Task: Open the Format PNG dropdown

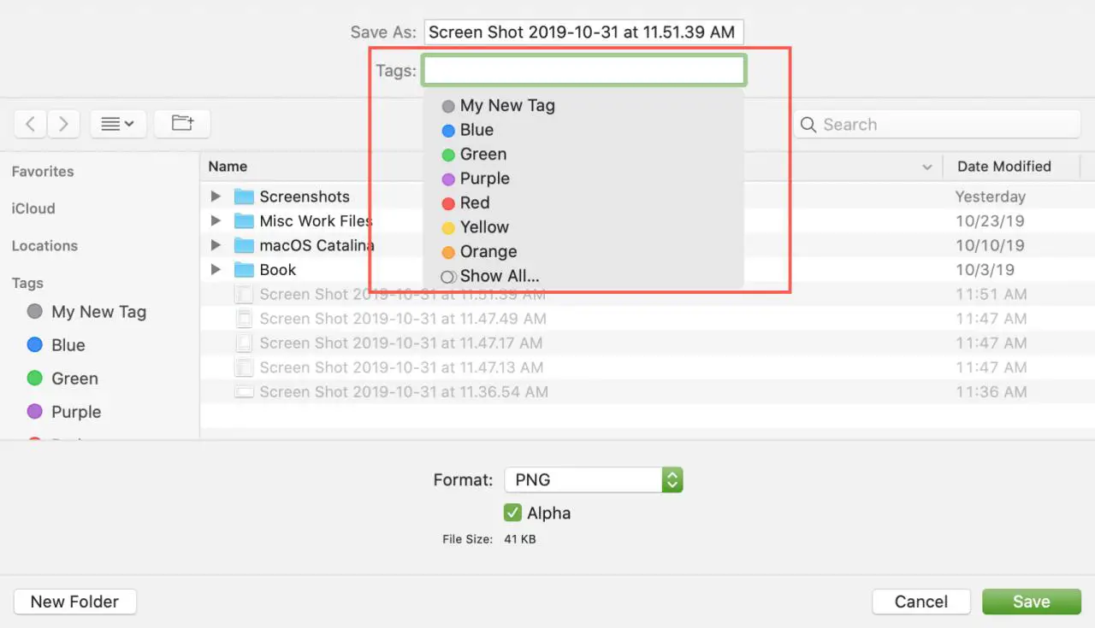Action: click(x=593, y=479)
